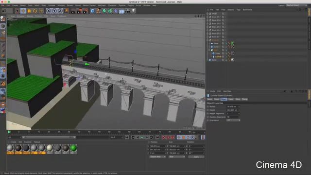Switch to the Caps attribute tab
Image resolution: width=311 pixels, height=175 pixels.
click(231, 99)
